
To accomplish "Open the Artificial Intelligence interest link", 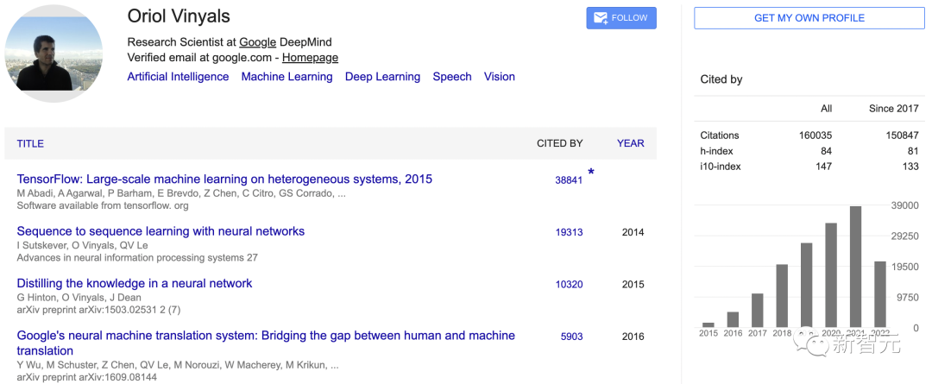I will (178, 77).
